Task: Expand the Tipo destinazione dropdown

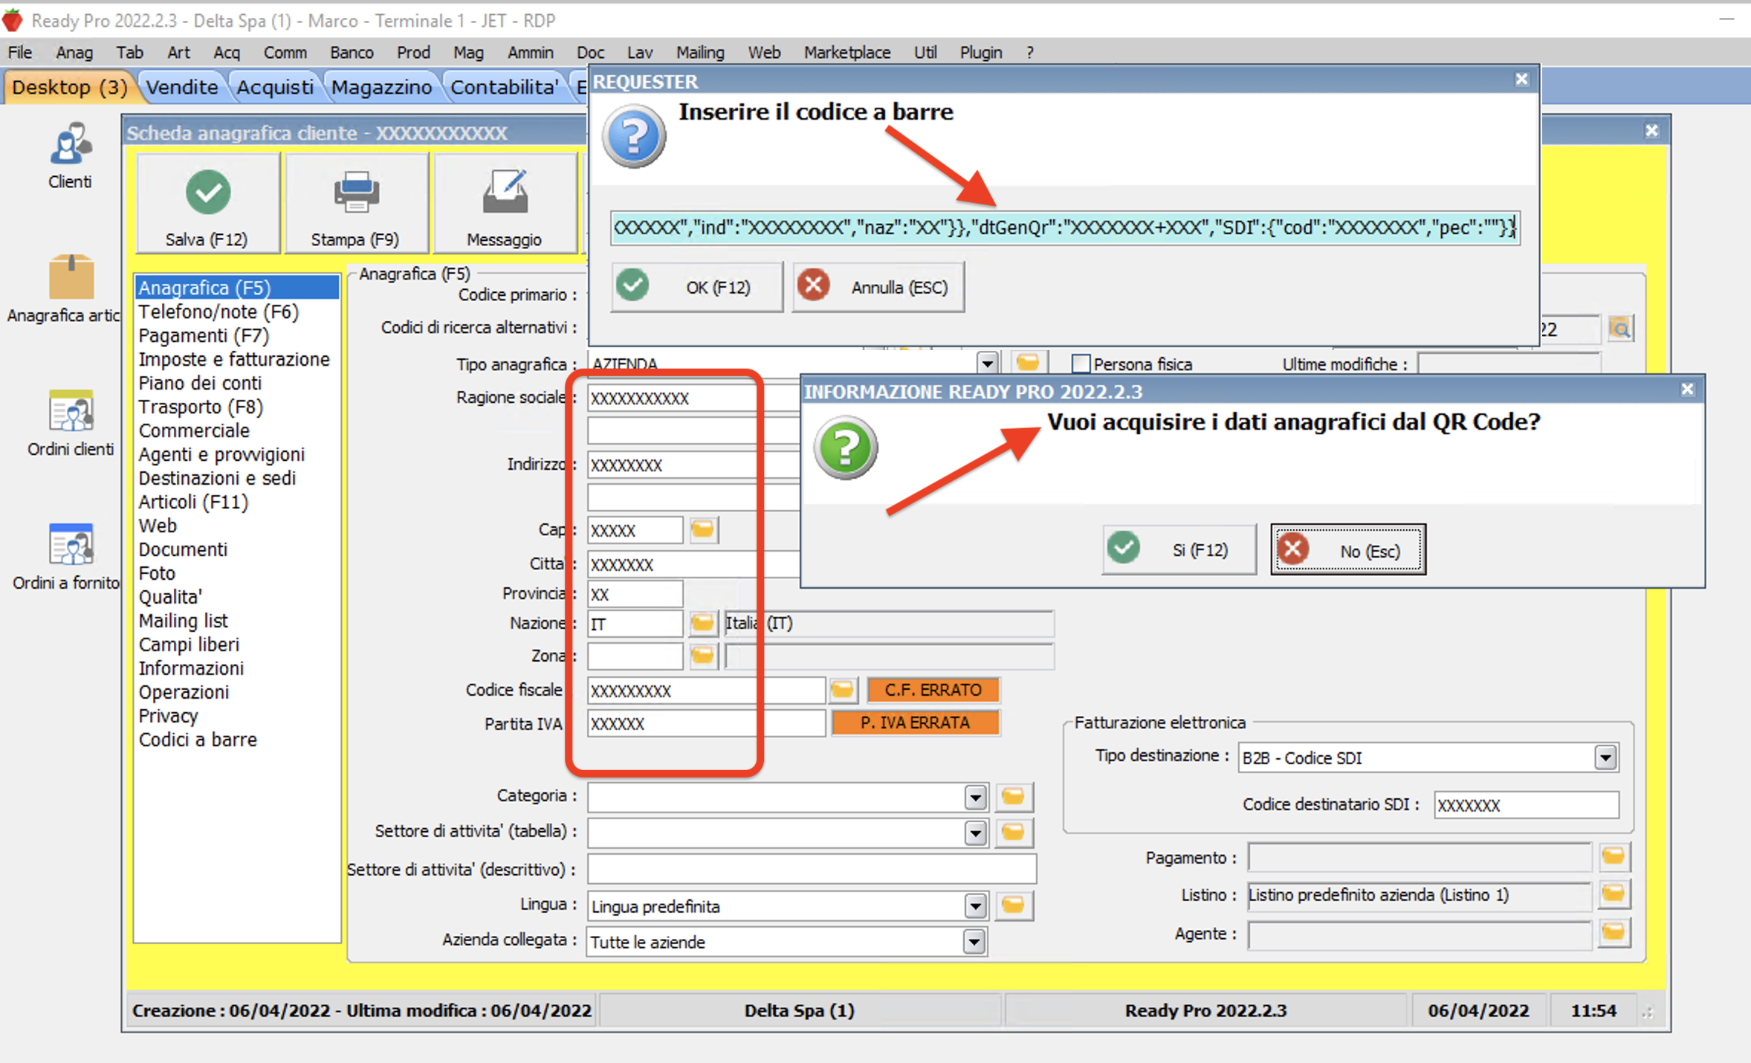Action: [x=1605, y=757]
